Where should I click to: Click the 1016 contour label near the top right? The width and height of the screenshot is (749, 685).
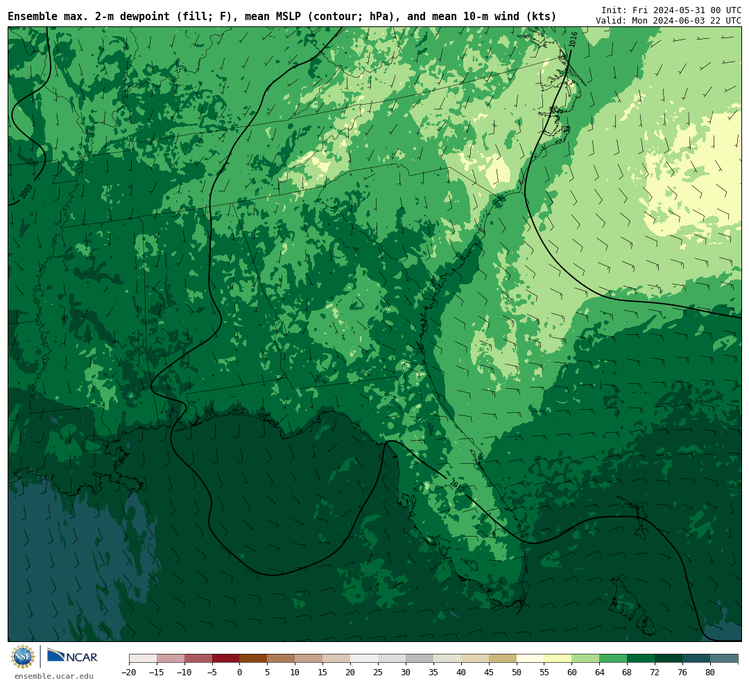(x=573, y=39)
